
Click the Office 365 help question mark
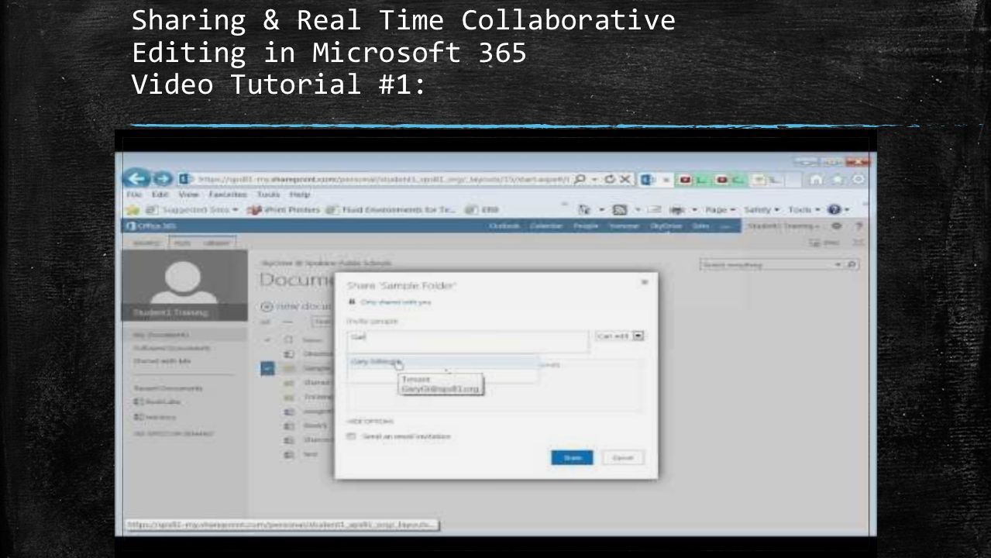859,226
